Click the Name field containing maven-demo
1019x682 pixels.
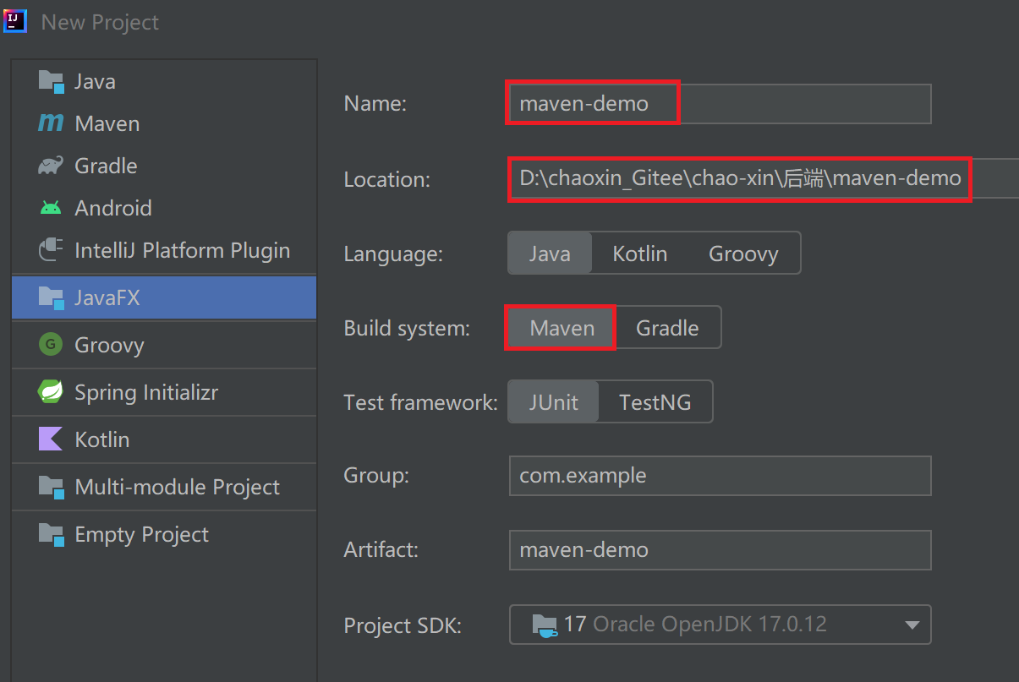coord(720,103)
